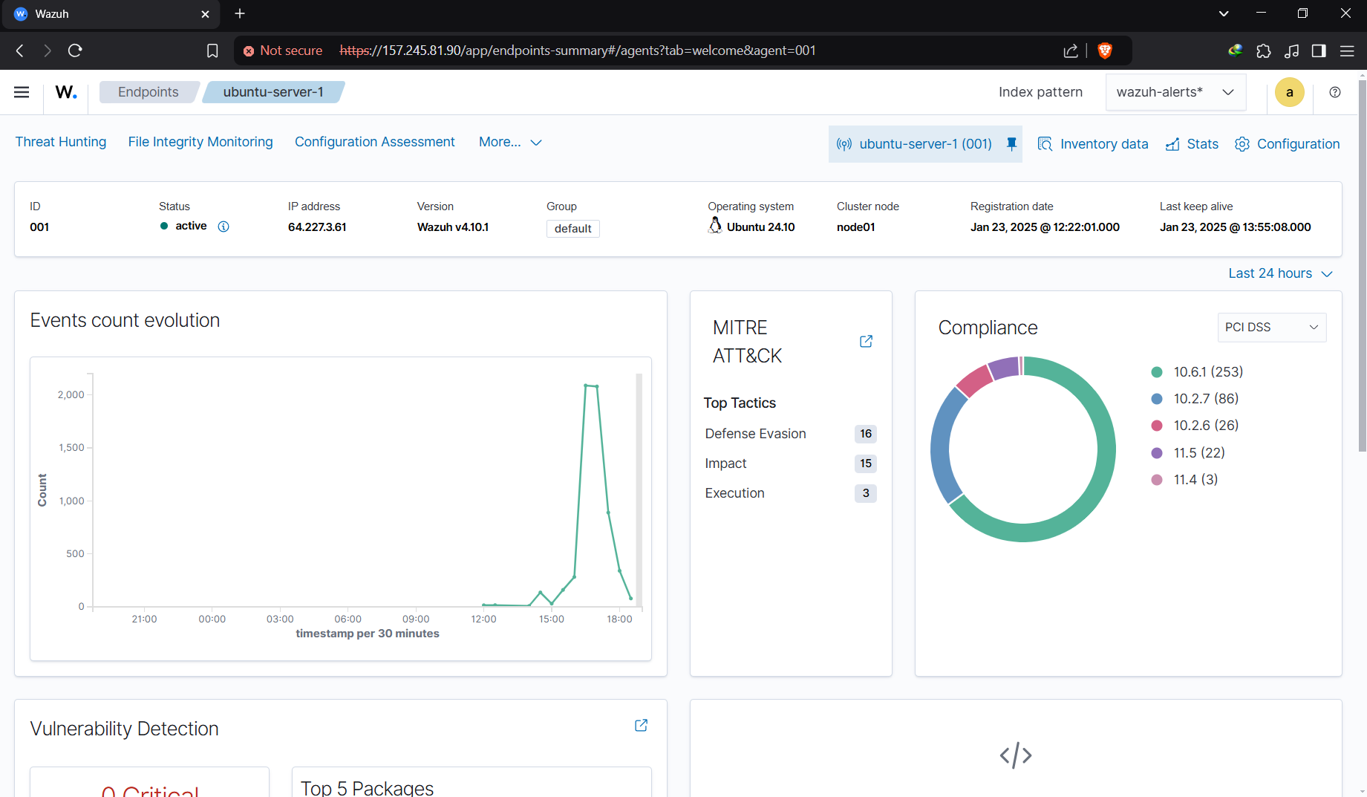Image resolution: width=1367 pixels, height=797 pixels.
Task: Open the help circle icon
Action: 1335,92
